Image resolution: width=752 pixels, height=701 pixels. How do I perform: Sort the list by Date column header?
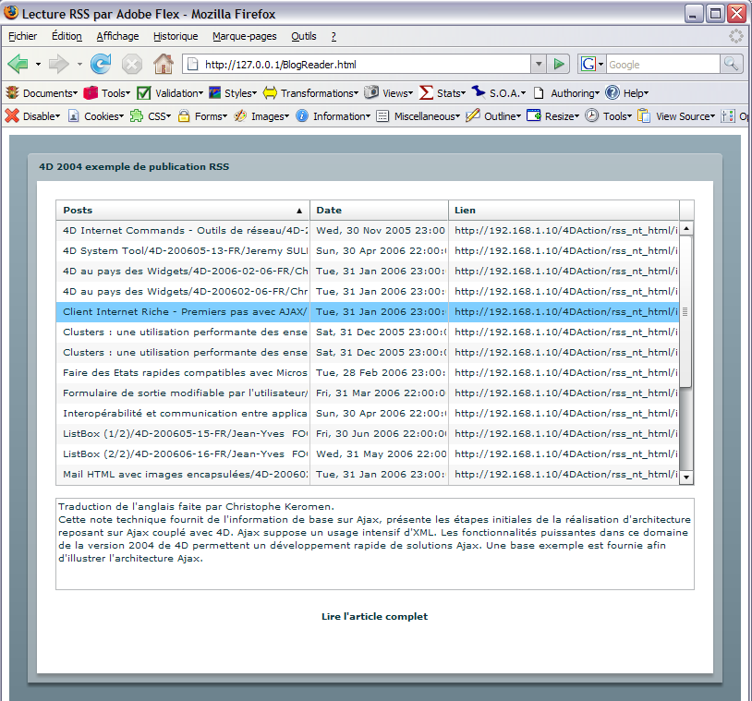[x=379, y=210]
